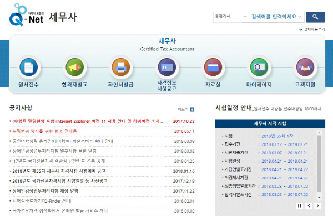The image size is (333, 222).
Task: Click the 고객지원 handshake icon
Action: click(305, 69)
